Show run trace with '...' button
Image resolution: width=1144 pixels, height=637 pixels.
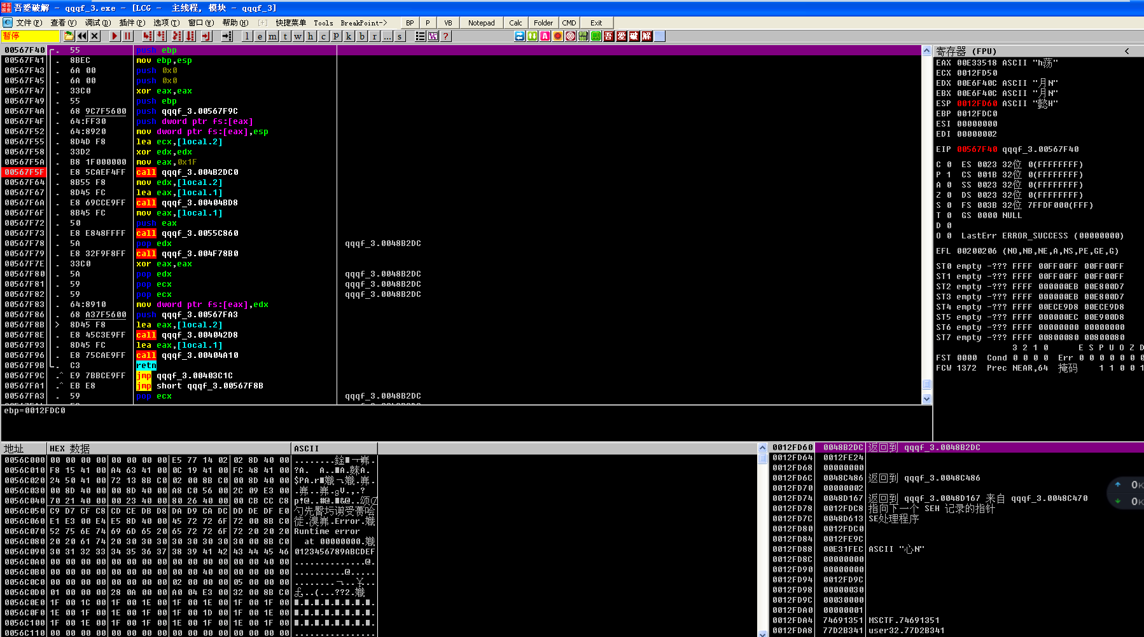tap(387, 36)
